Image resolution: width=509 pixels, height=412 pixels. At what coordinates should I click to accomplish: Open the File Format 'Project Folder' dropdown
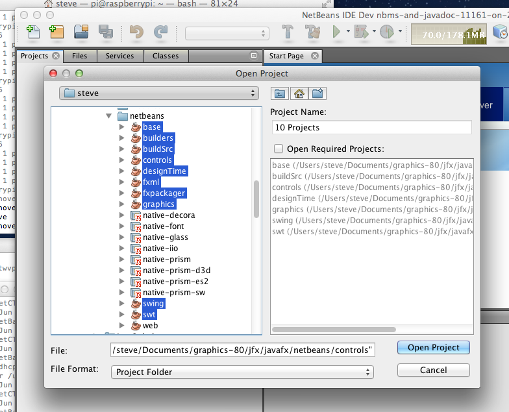[x=242, y=372]
